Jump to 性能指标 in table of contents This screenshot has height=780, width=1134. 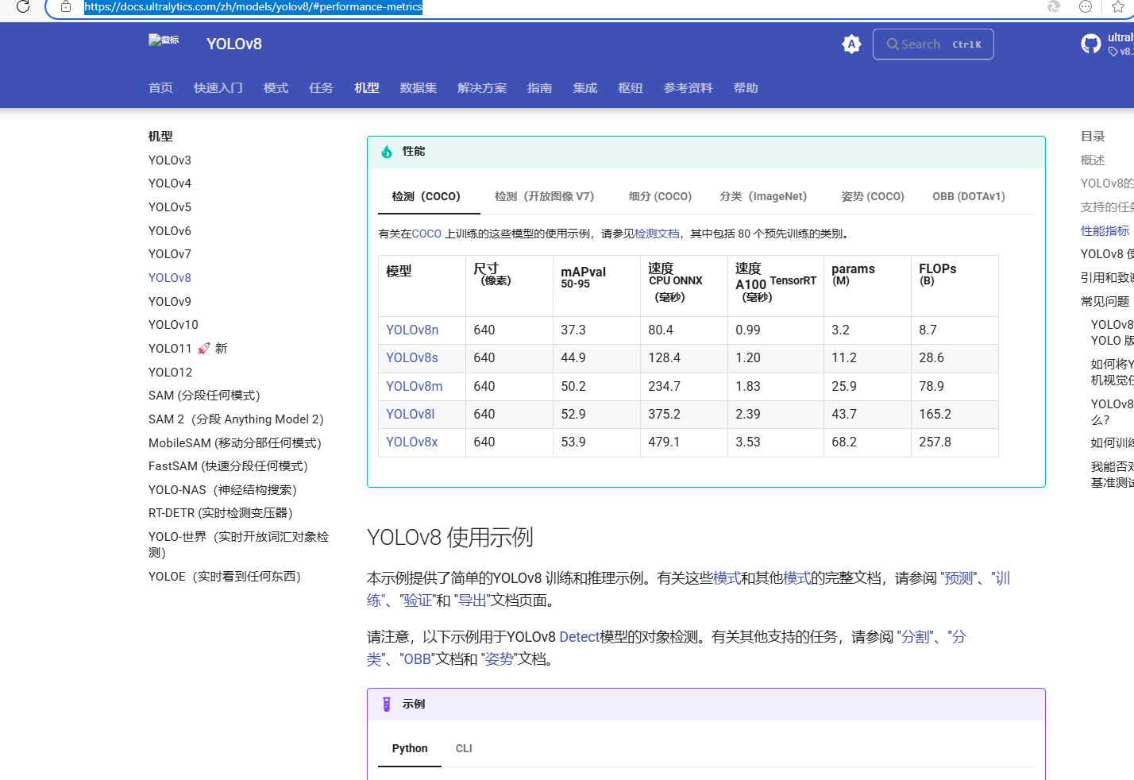click(1105, 231)
